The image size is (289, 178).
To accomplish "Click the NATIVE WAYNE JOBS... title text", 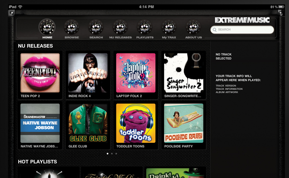I will click(x=39, y=146).
